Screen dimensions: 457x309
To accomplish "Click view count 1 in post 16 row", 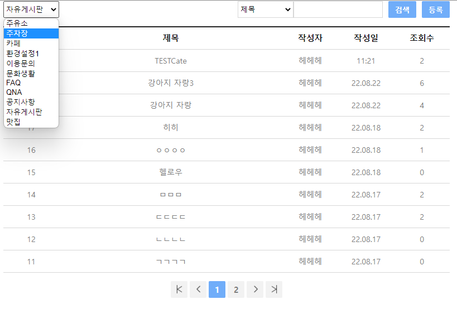I will pyautogui.click(x=422, y=150).
